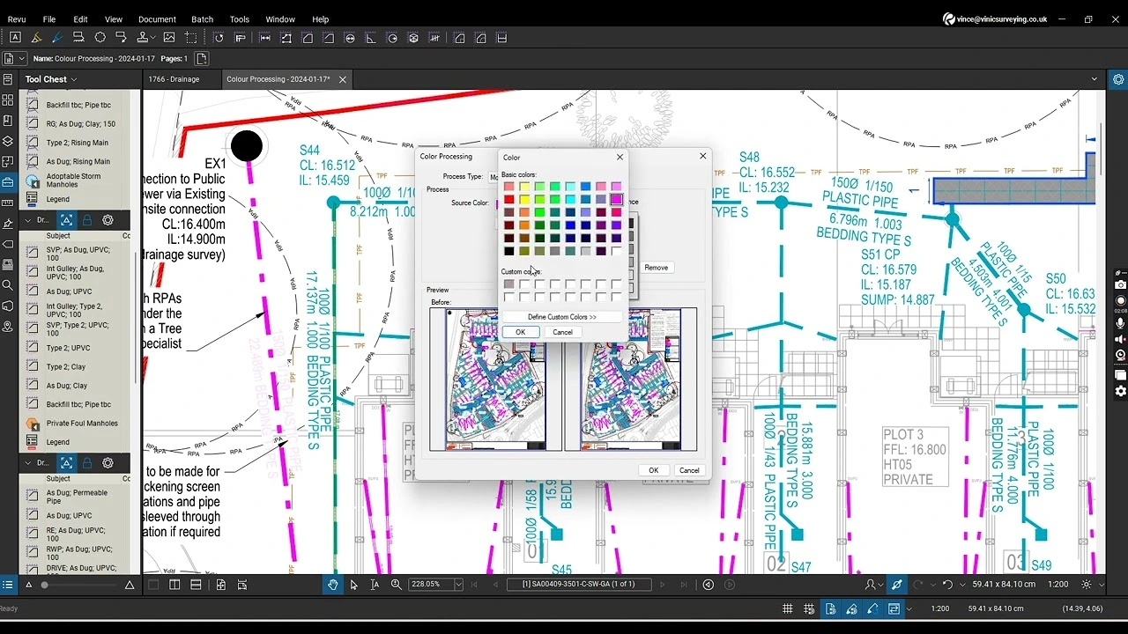
Task: Select the text box markup tool
Action: point(15,38)
